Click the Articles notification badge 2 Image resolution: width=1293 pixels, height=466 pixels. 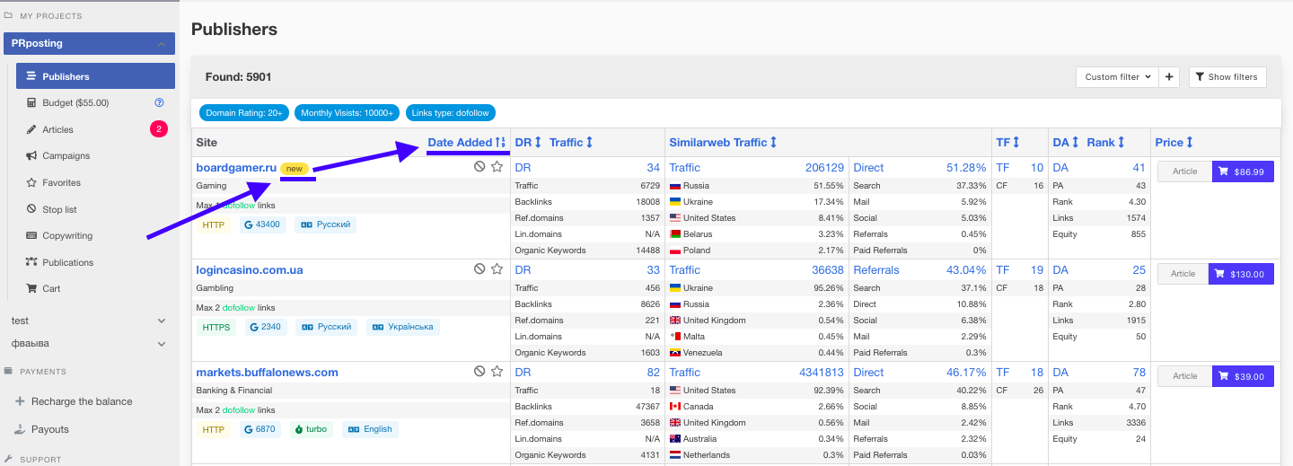tap(159, 129)
